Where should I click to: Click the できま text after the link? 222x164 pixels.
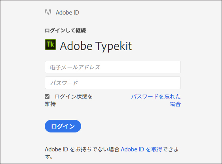coord(171,149)
